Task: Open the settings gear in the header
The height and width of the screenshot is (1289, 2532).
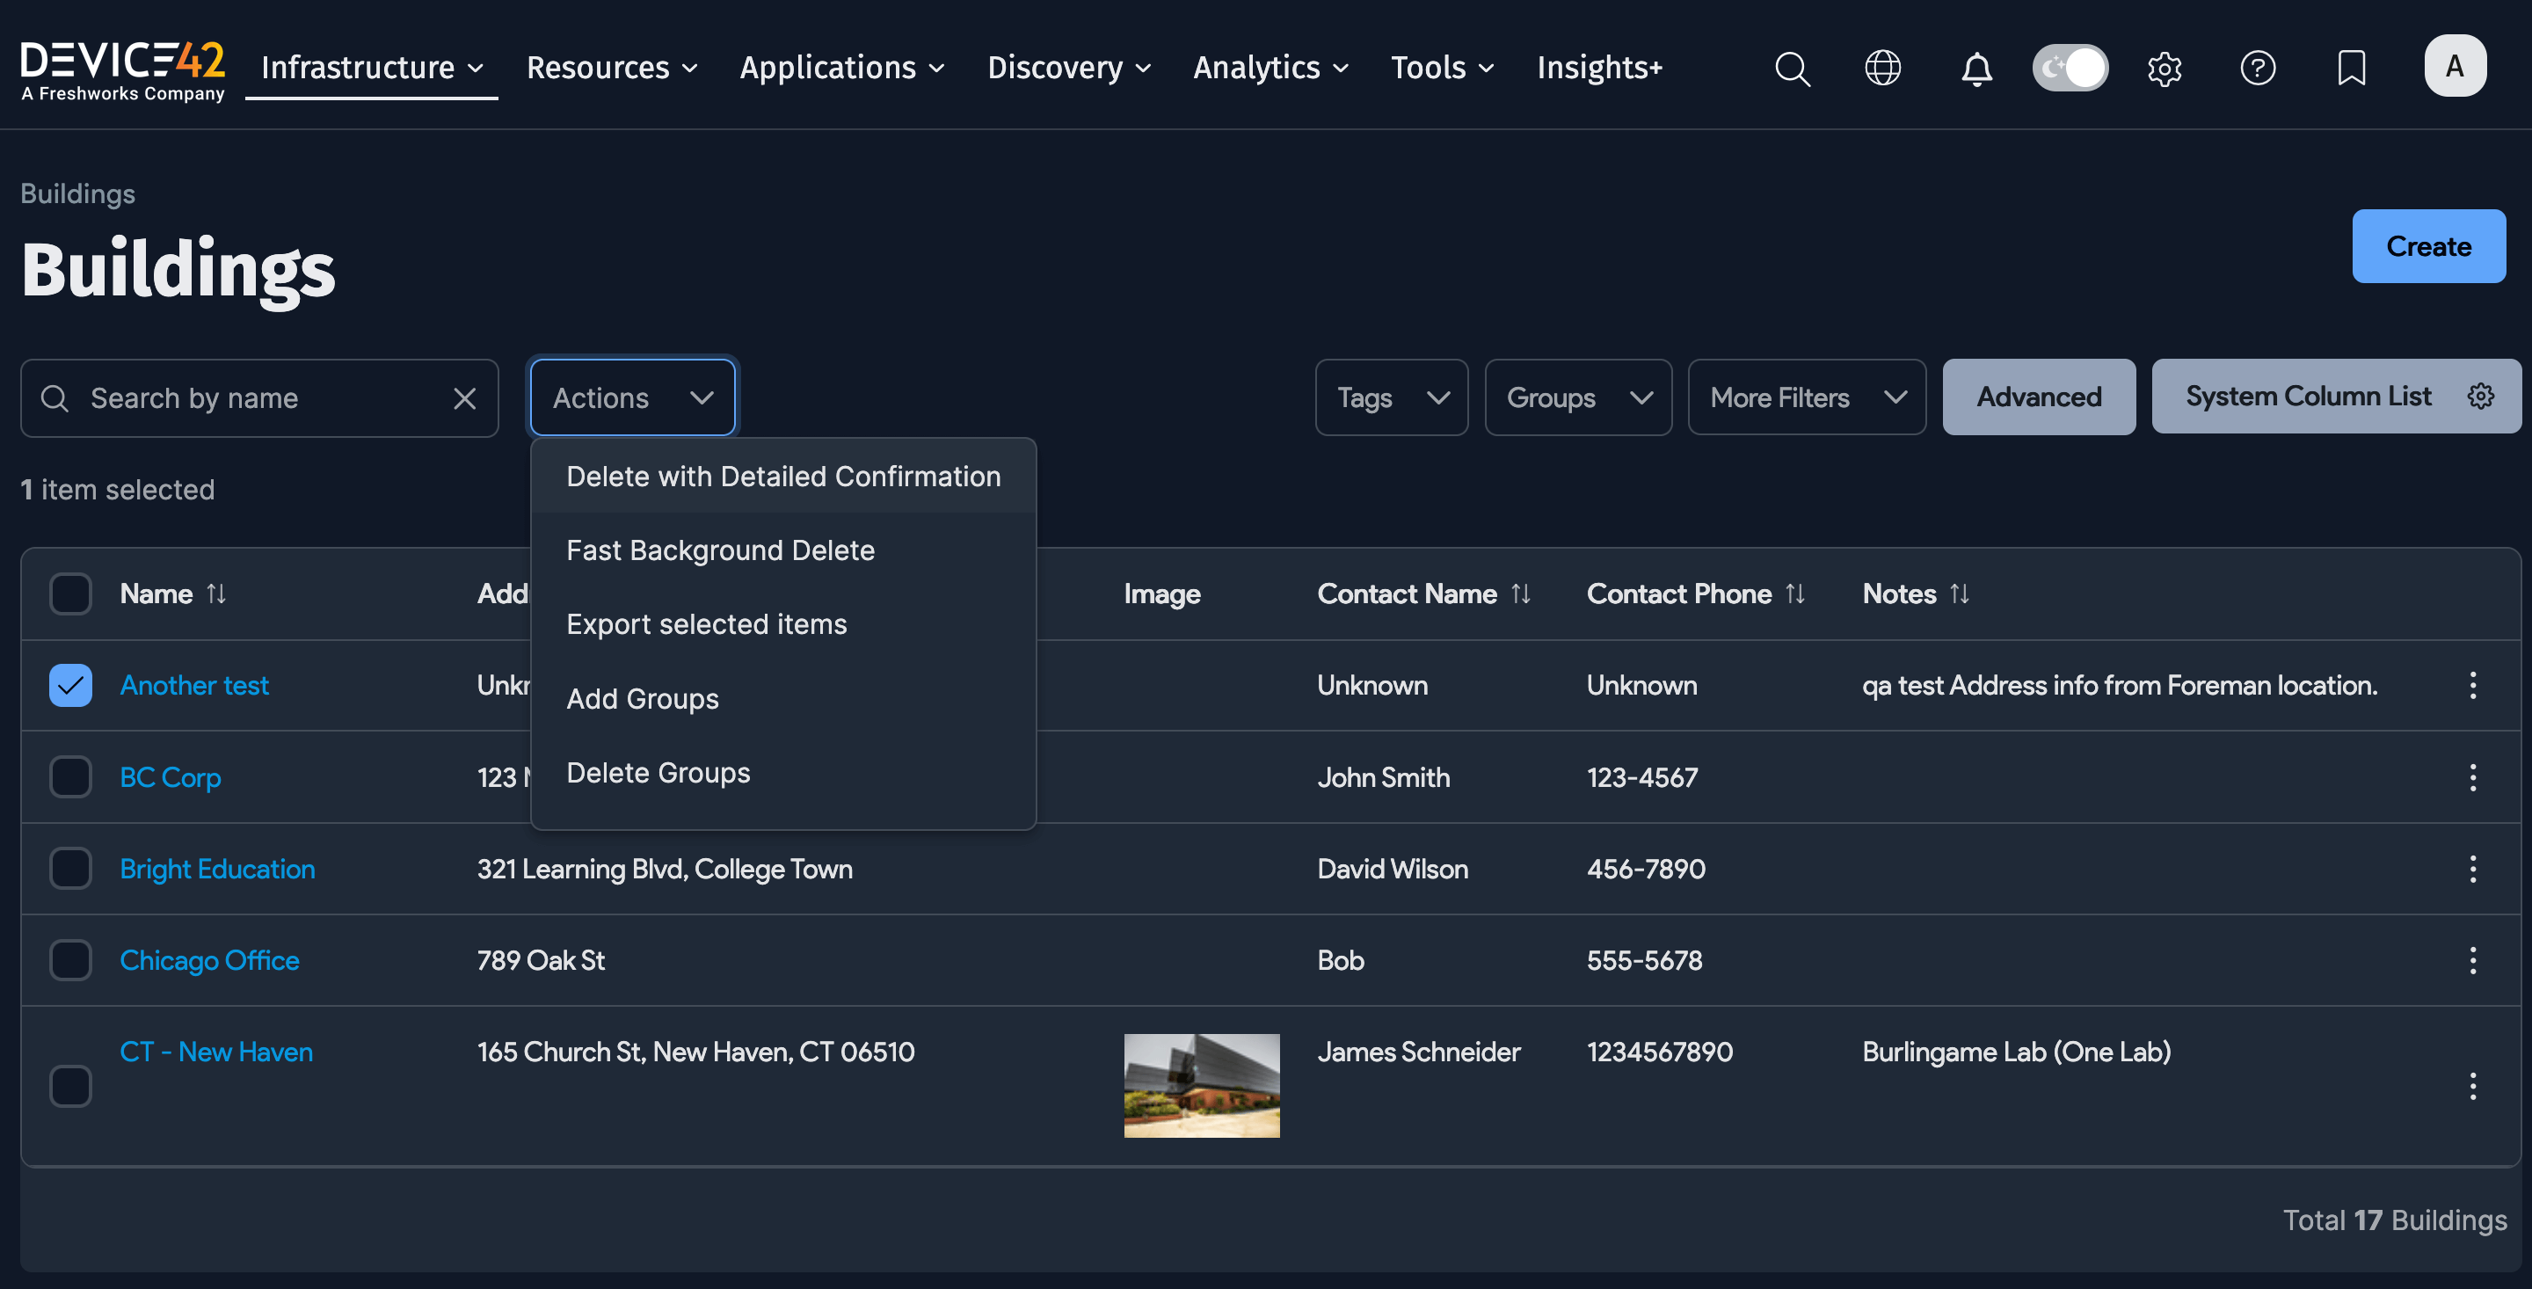Action: [x=2165, y=68]
